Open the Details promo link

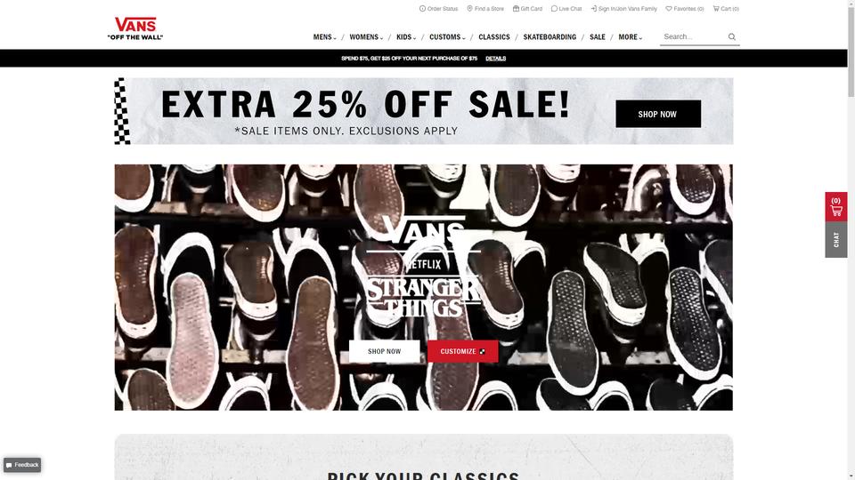(496, 59)
